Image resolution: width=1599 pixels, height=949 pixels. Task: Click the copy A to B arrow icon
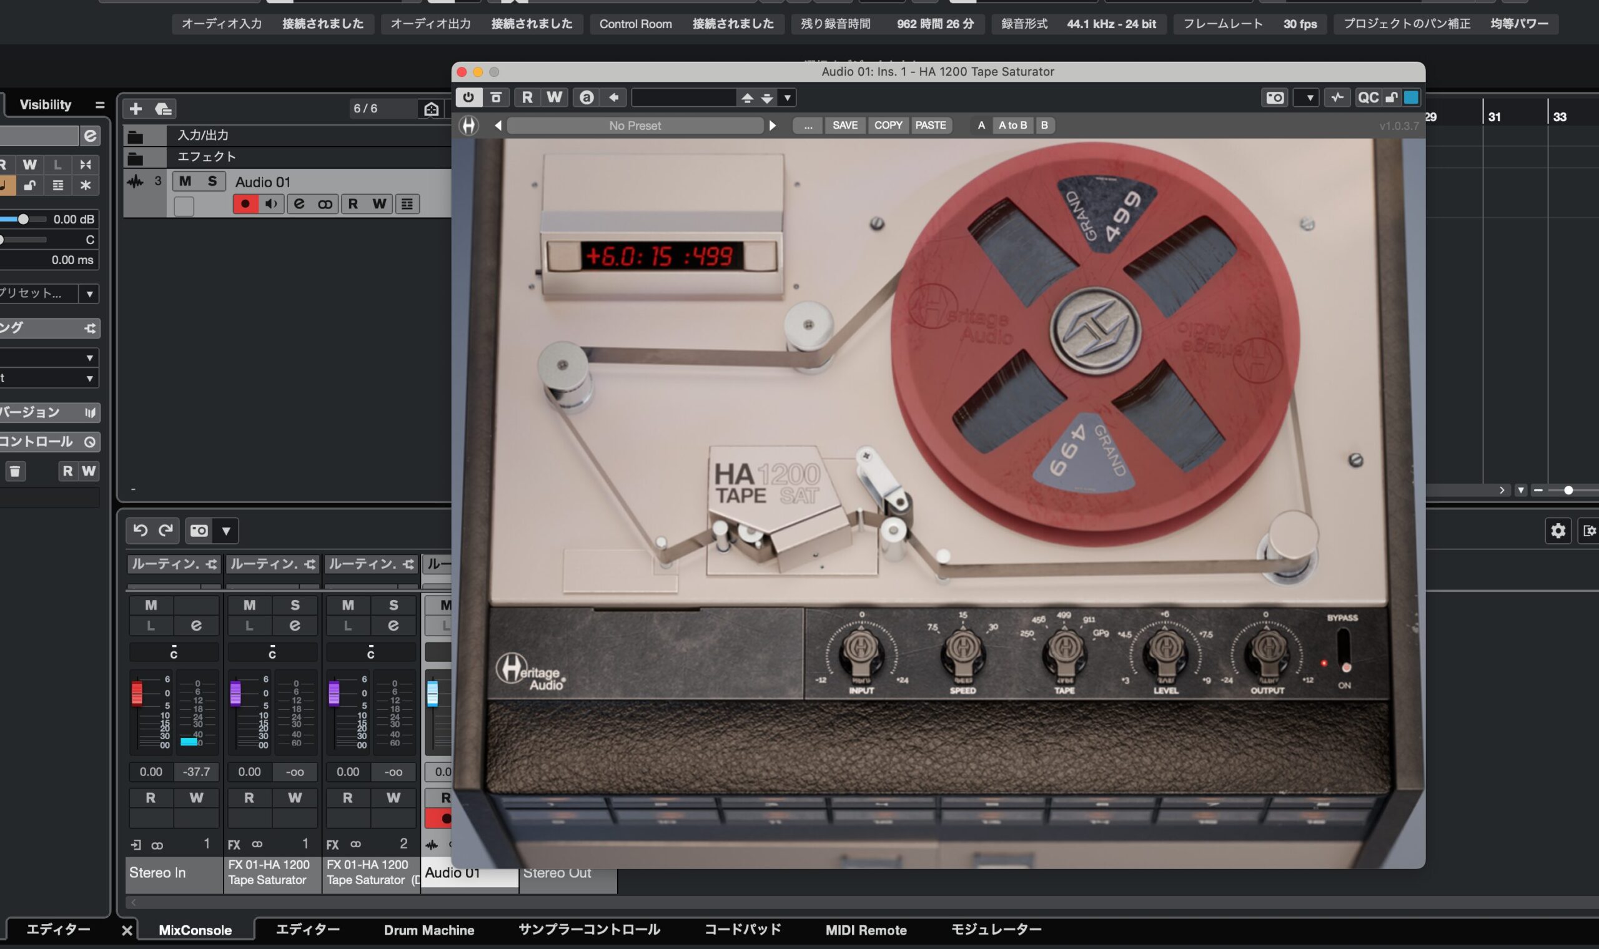click(614, 97)
